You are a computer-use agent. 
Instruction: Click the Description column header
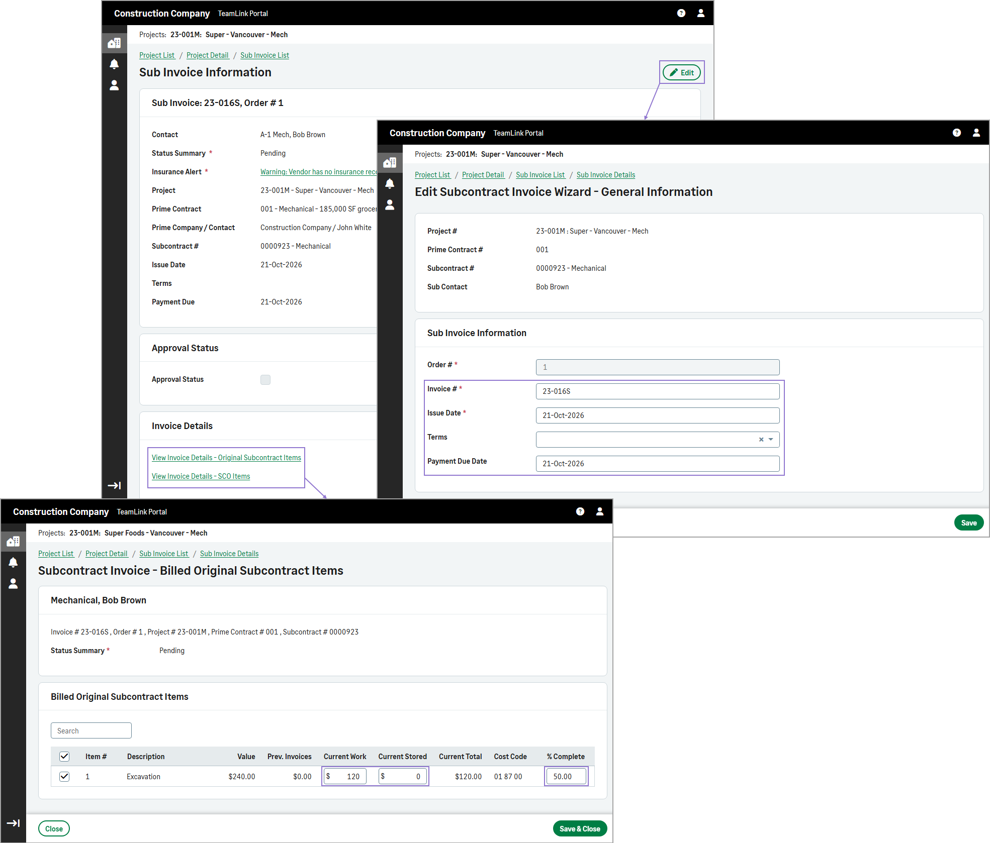(146, 757)
